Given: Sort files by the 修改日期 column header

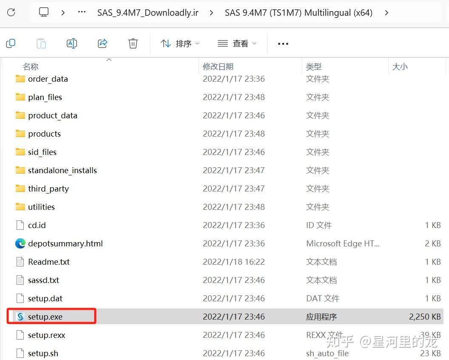Looking at the screenshot, I should [x=218, y=66].
